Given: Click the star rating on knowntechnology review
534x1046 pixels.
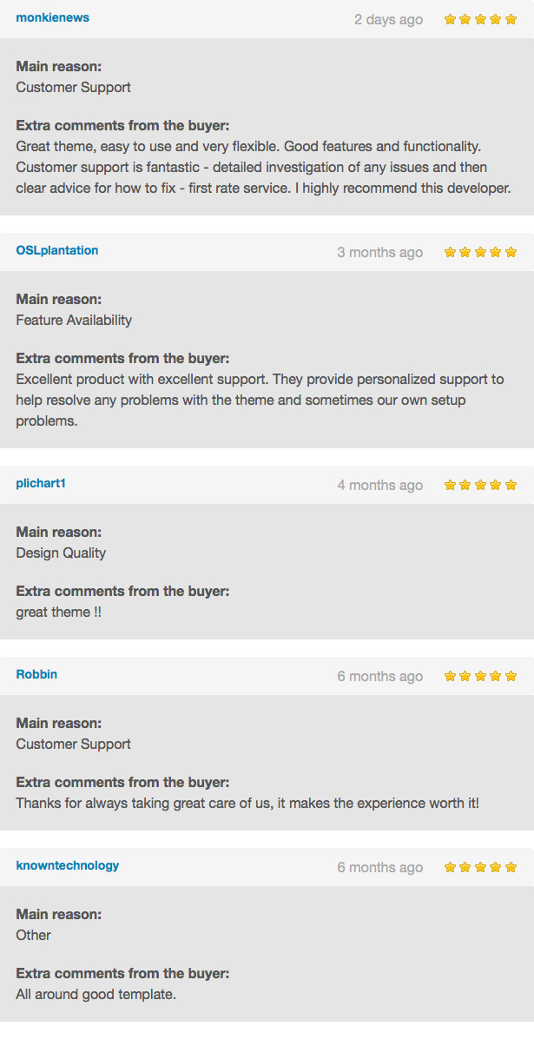Looking at the screenshot, I should 480,867.
